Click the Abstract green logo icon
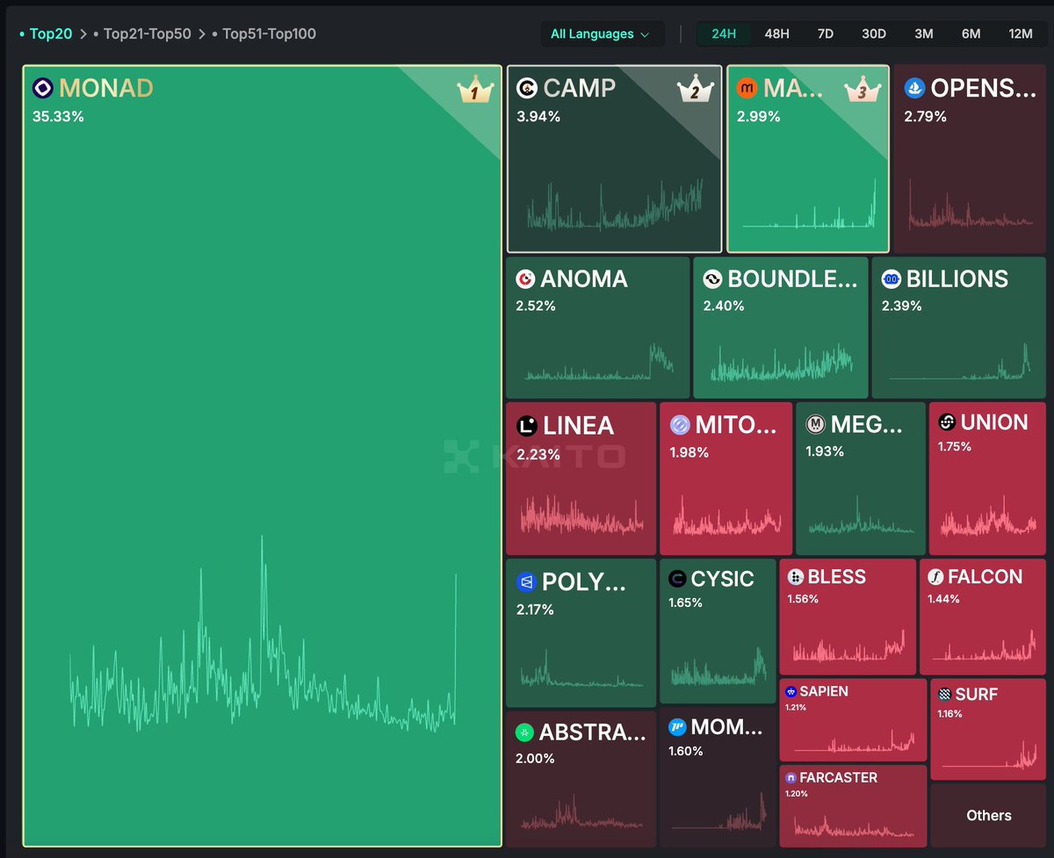This screenshot has width=1054, height=858. (x=524, y=732)
